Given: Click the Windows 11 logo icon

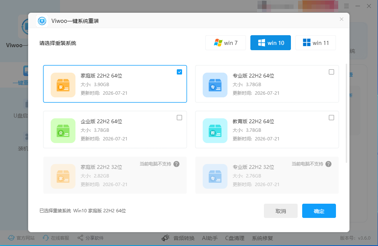Looking at the screenshot, I should (307, 43).
